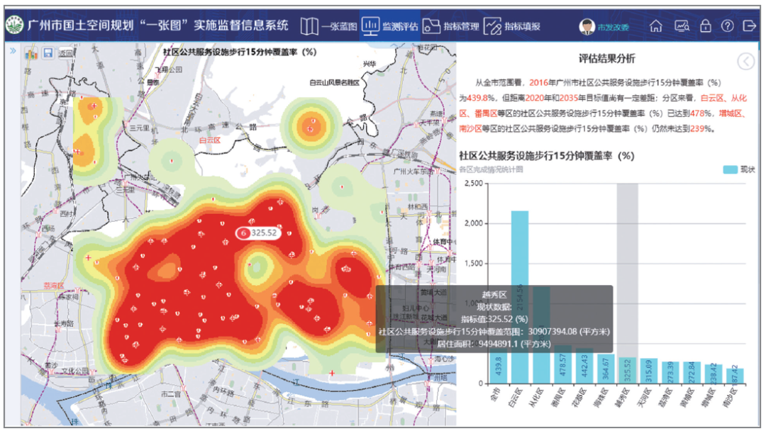Click the save disk icon on map toolbar
766x431 pixels.
pyautogui.click(x=48, y=52)
